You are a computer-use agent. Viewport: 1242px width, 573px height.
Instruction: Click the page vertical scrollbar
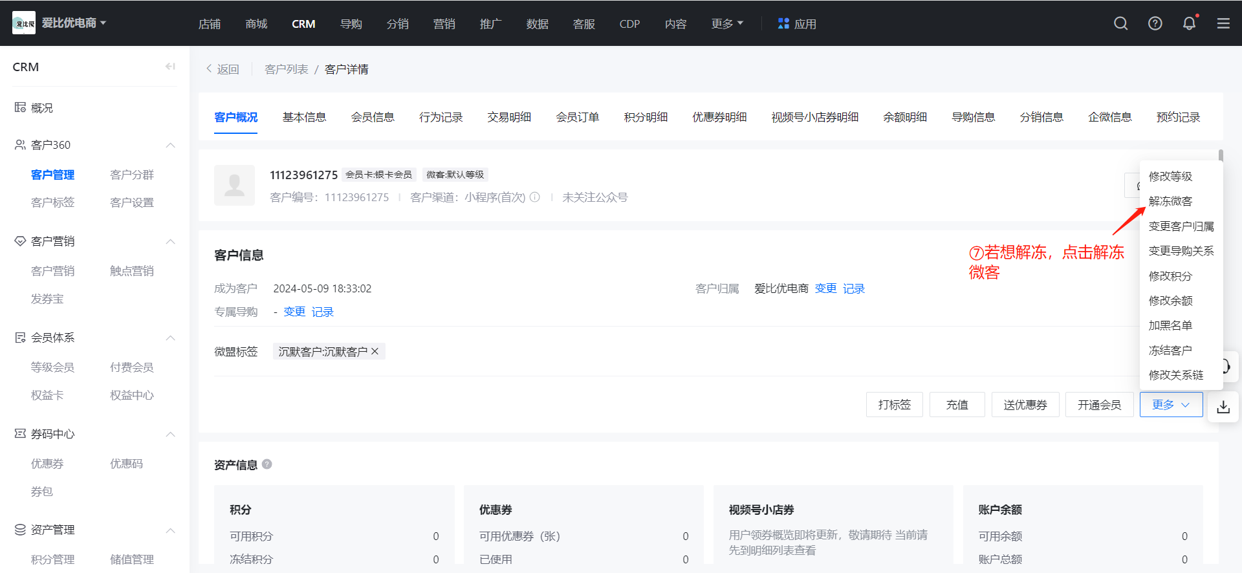click(x=1221, y=155)
